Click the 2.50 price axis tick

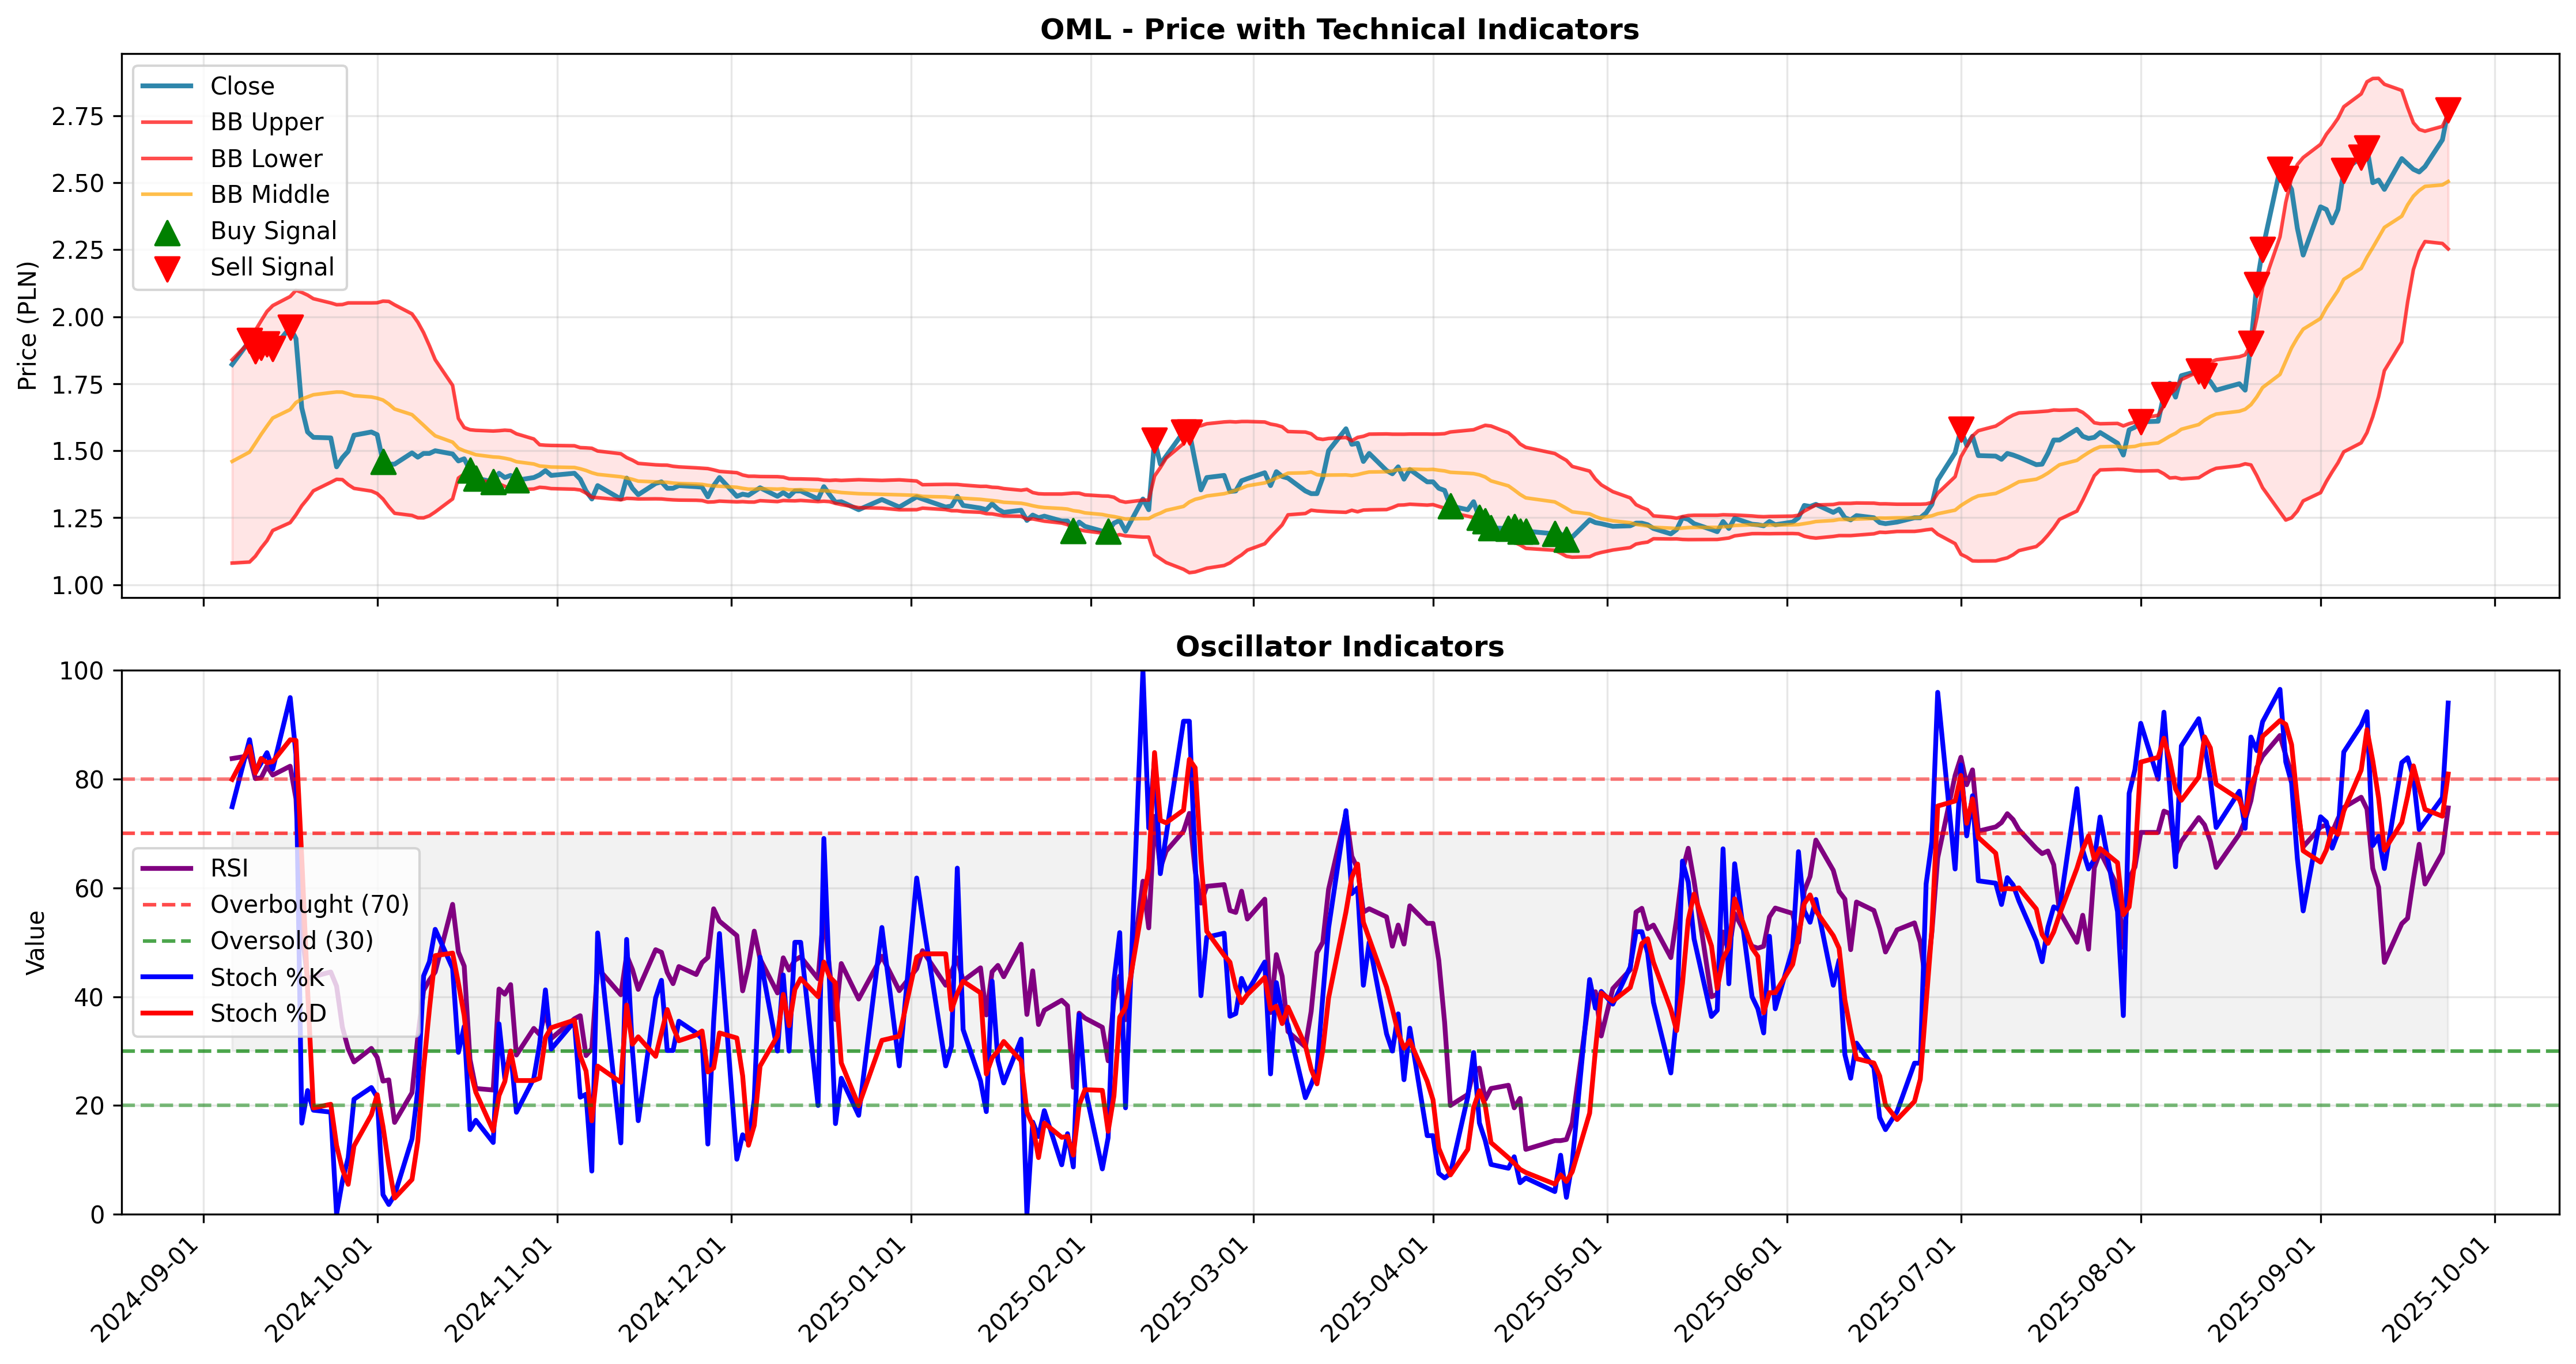point(77,183)
